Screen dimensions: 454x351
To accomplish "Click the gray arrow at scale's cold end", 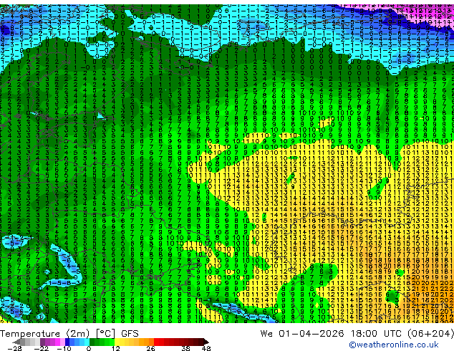I will point(16,342).
